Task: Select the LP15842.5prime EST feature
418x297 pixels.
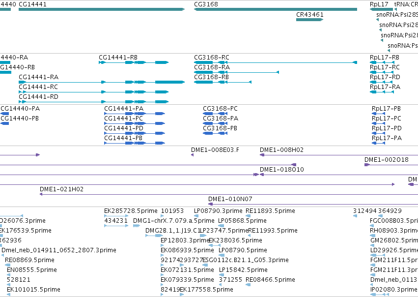Action: [222, 275]
